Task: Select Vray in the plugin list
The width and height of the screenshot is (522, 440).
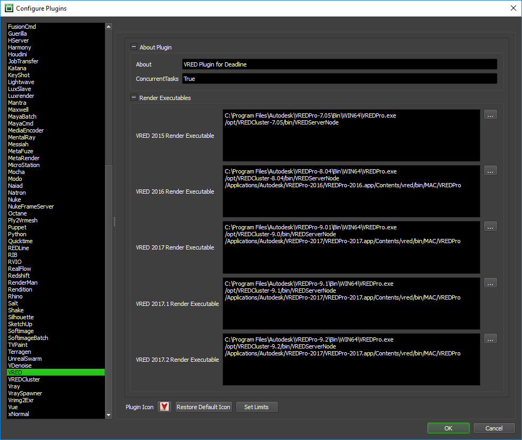Action: [x=56, y=387]
